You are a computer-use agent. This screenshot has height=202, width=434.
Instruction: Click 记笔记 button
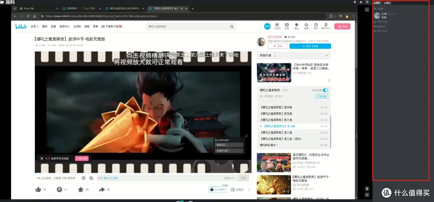click(x=237, y=190)
